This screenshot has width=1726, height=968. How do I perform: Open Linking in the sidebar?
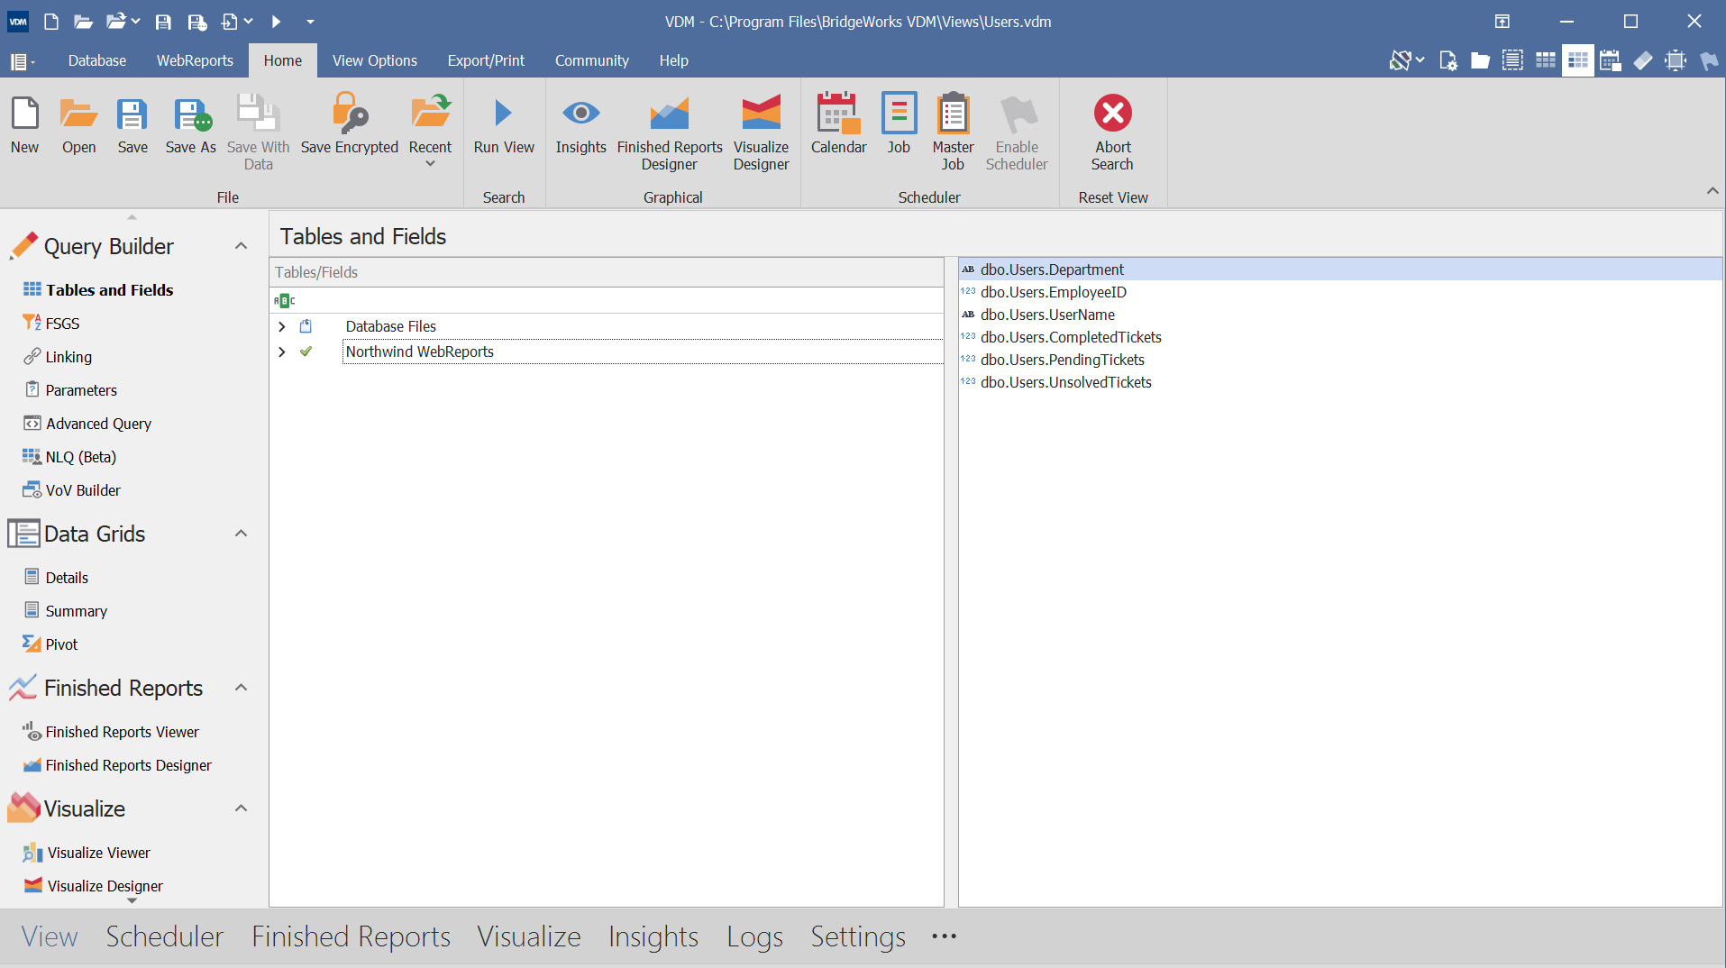[68, 357]
